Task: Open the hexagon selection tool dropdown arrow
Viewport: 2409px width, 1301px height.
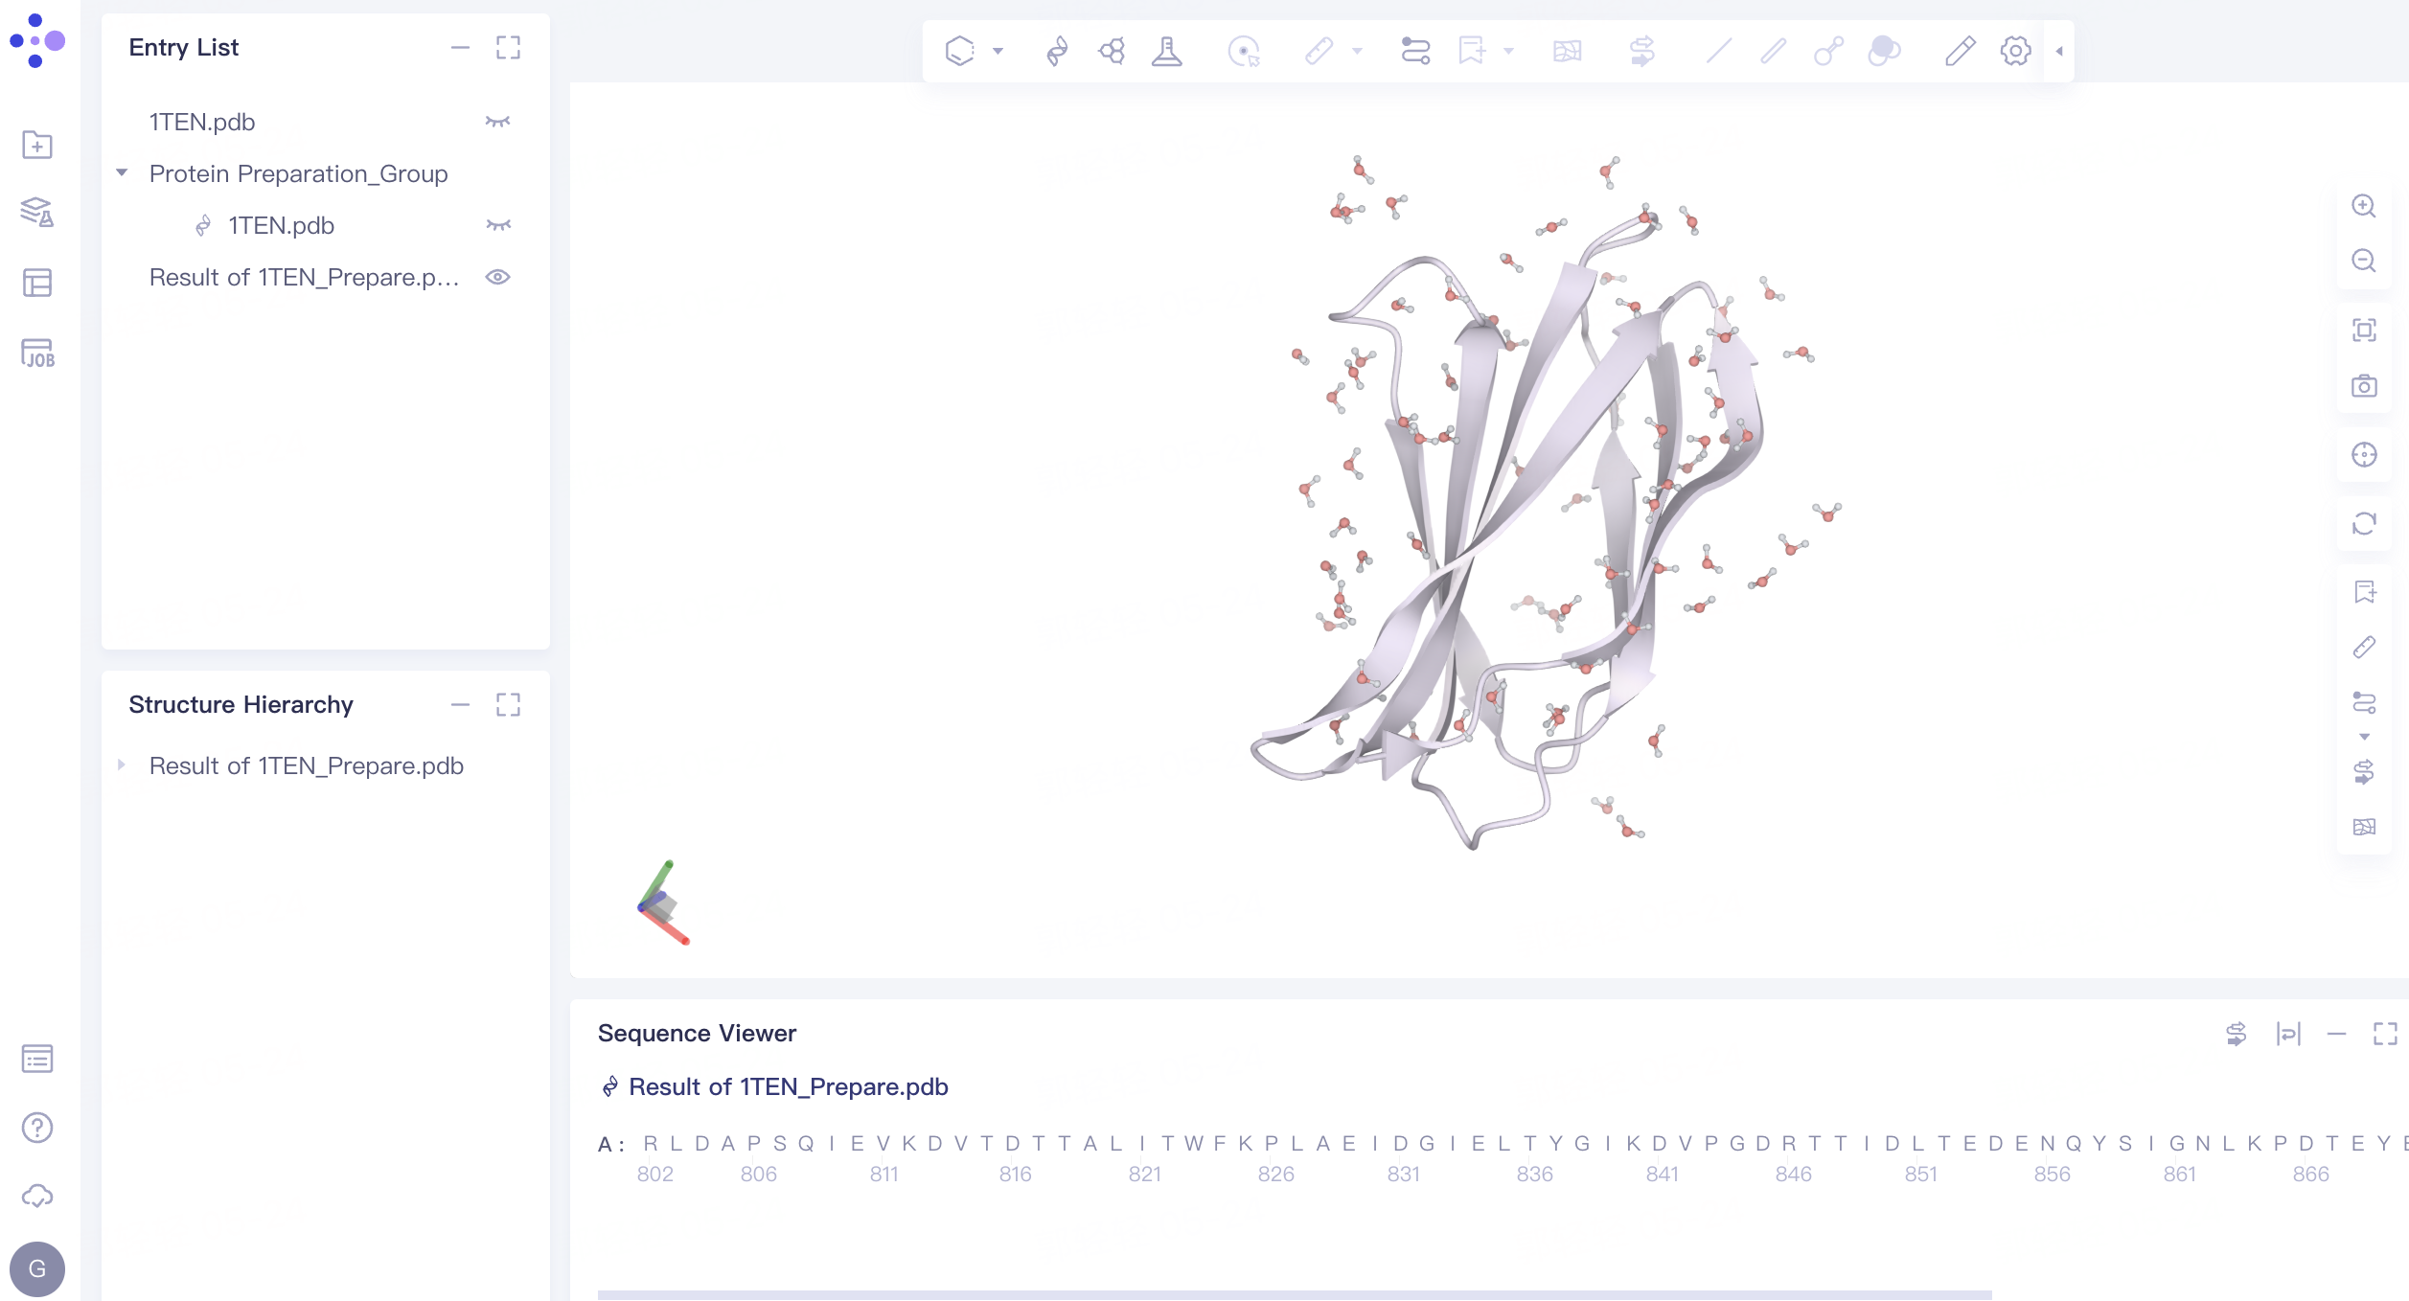Action: pyautogui.click(x=998, y=51)
